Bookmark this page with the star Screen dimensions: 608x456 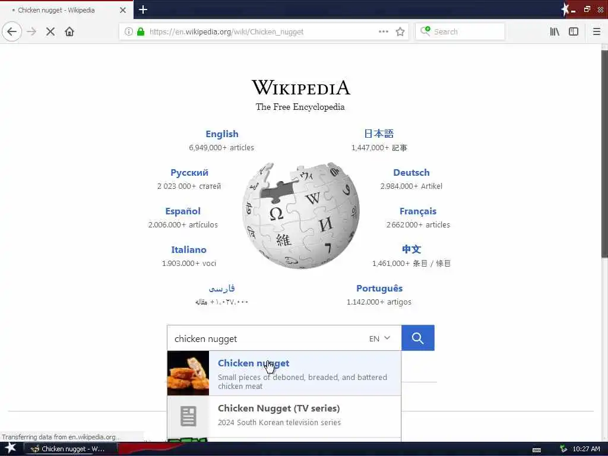click(400, 31)
